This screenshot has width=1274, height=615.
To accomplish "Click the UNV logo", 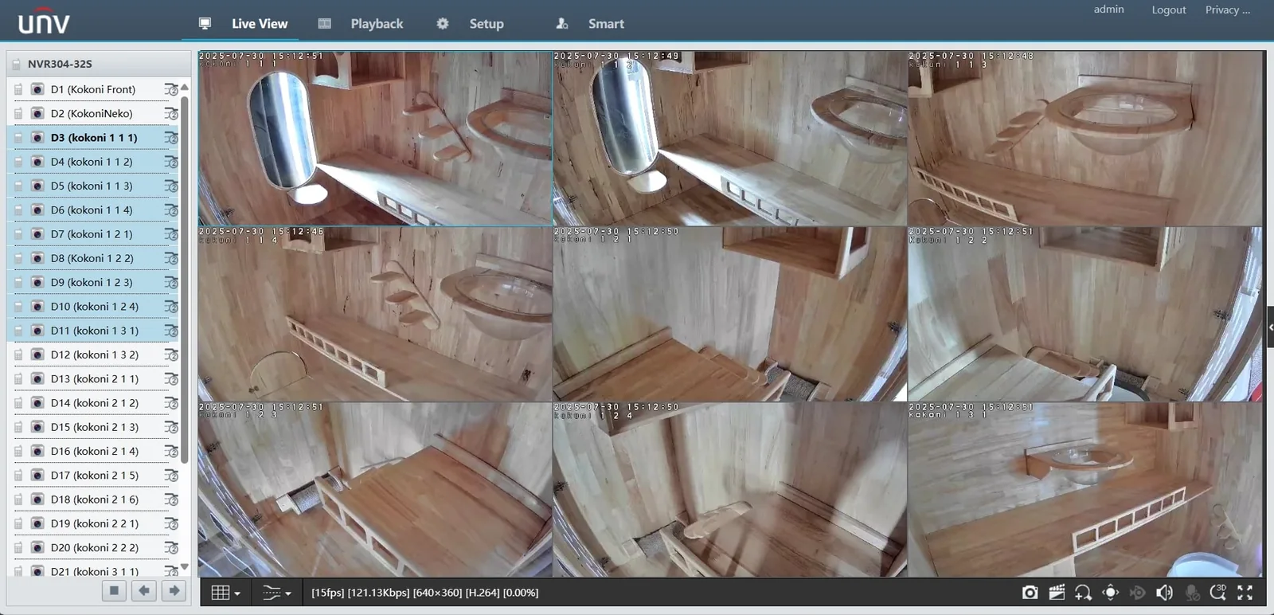I will [44, 22].
